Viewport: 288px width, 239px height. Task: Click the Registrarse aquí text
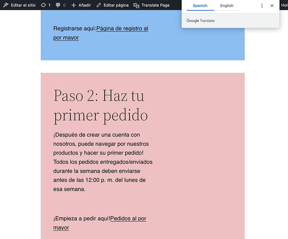point(75,29)
